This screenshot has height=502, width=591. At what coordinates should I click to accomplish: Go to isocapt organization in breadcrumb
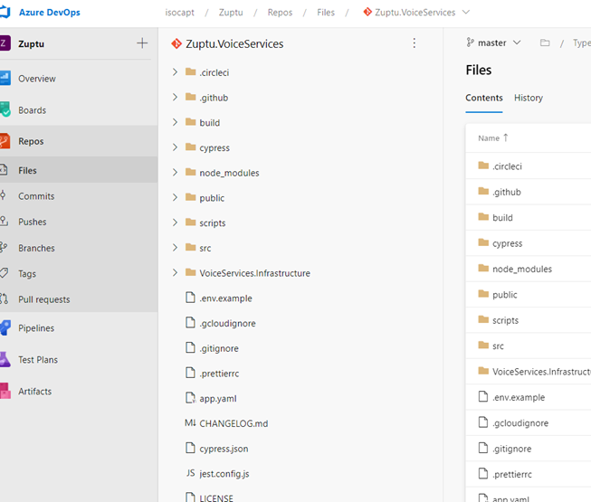[x=179, y=13]
